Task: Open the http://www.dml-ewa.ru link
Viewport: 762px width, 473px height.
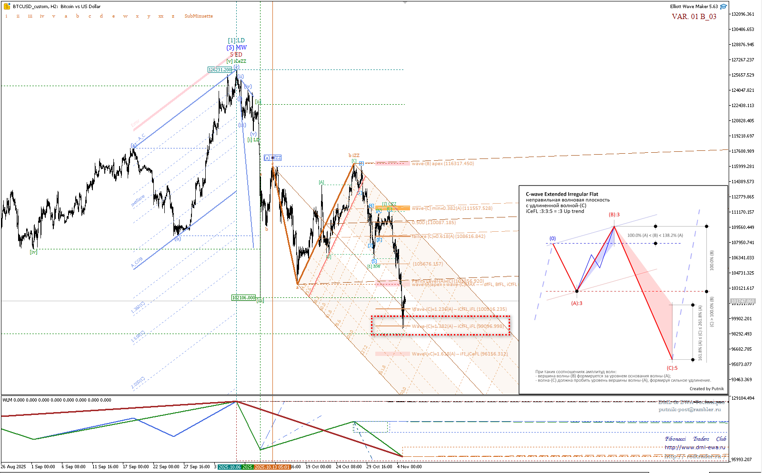Action: pos(695,447)
